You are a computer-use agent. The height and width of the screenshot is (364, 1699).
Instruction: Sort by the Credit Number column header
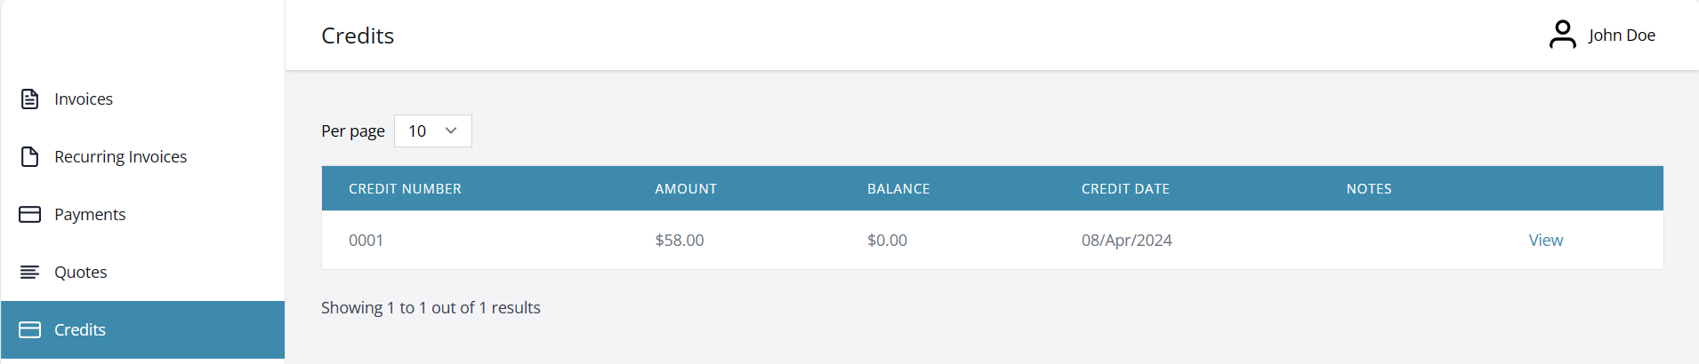click(405, 188)
